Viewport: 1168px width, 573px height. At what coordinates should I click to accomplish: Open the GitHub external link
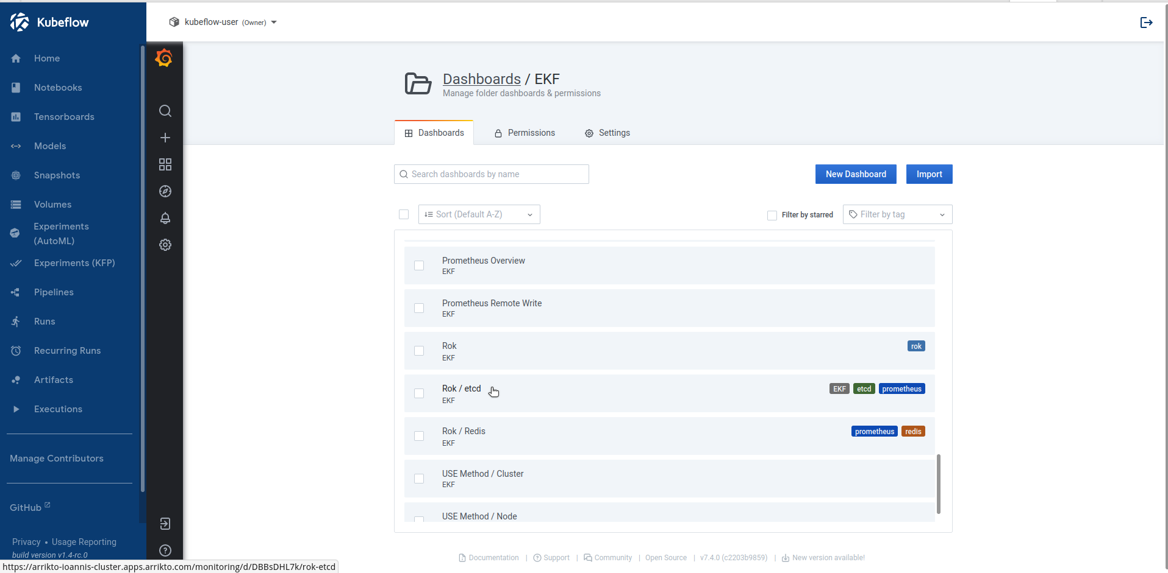[x=30, y=507]
